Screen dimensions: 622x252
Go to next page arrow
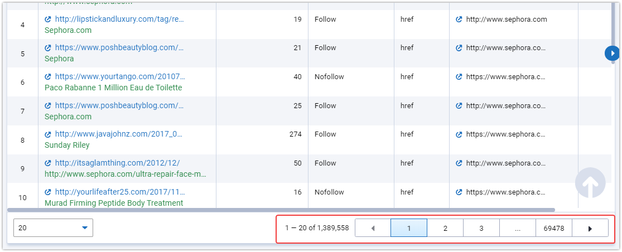[x=590, y=228]
